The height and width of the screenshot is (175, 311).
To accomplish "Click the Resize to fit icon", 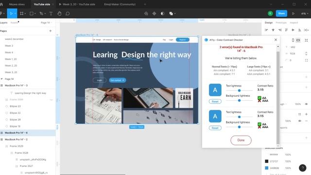I will point(306,40).
